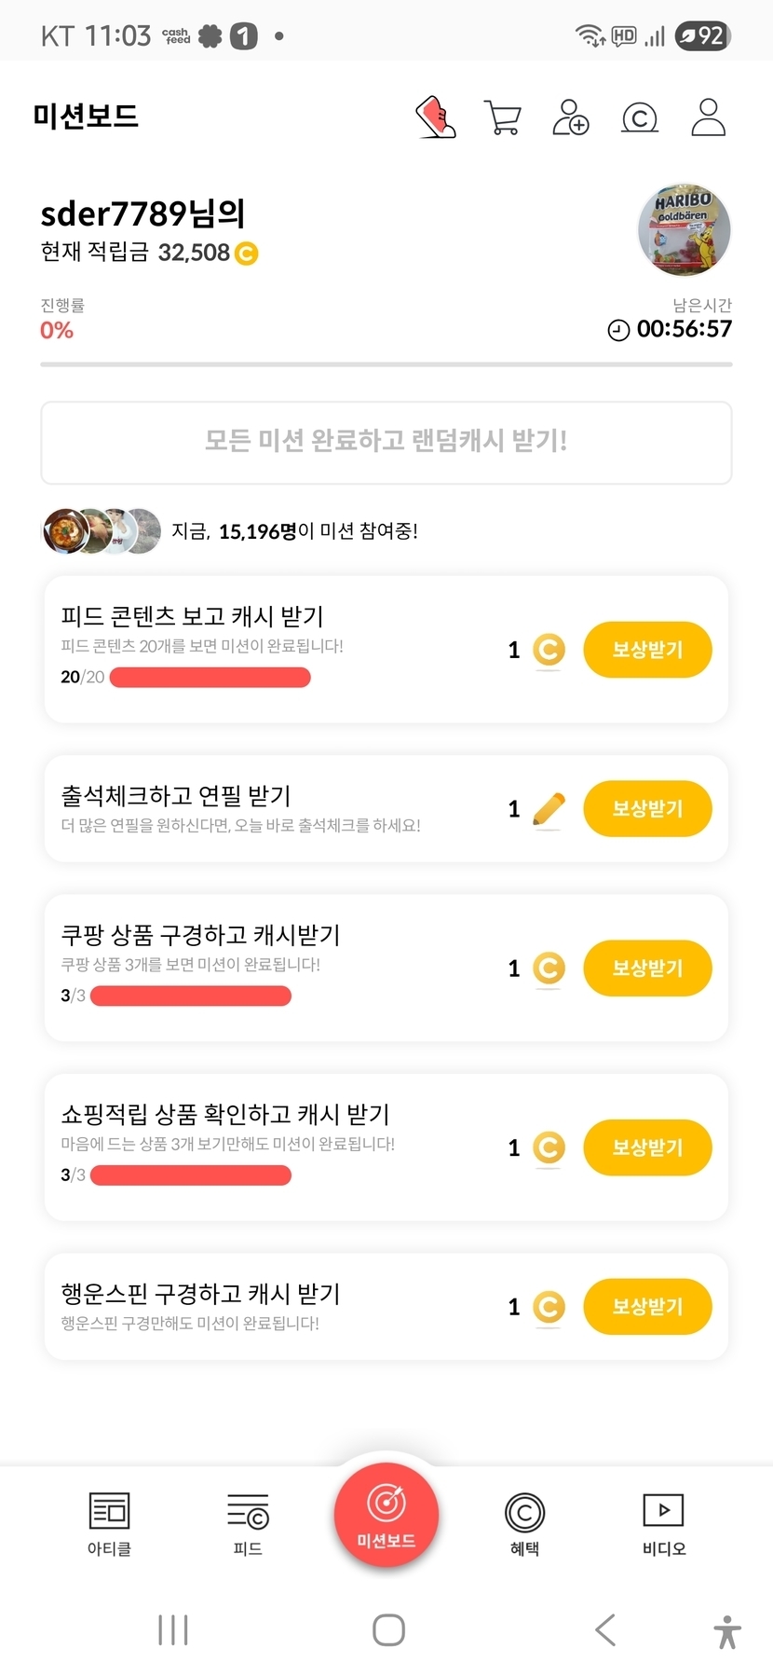Tap the Android back navigation button
This screenshot has width=773, height=1676.
point(605,1629)
